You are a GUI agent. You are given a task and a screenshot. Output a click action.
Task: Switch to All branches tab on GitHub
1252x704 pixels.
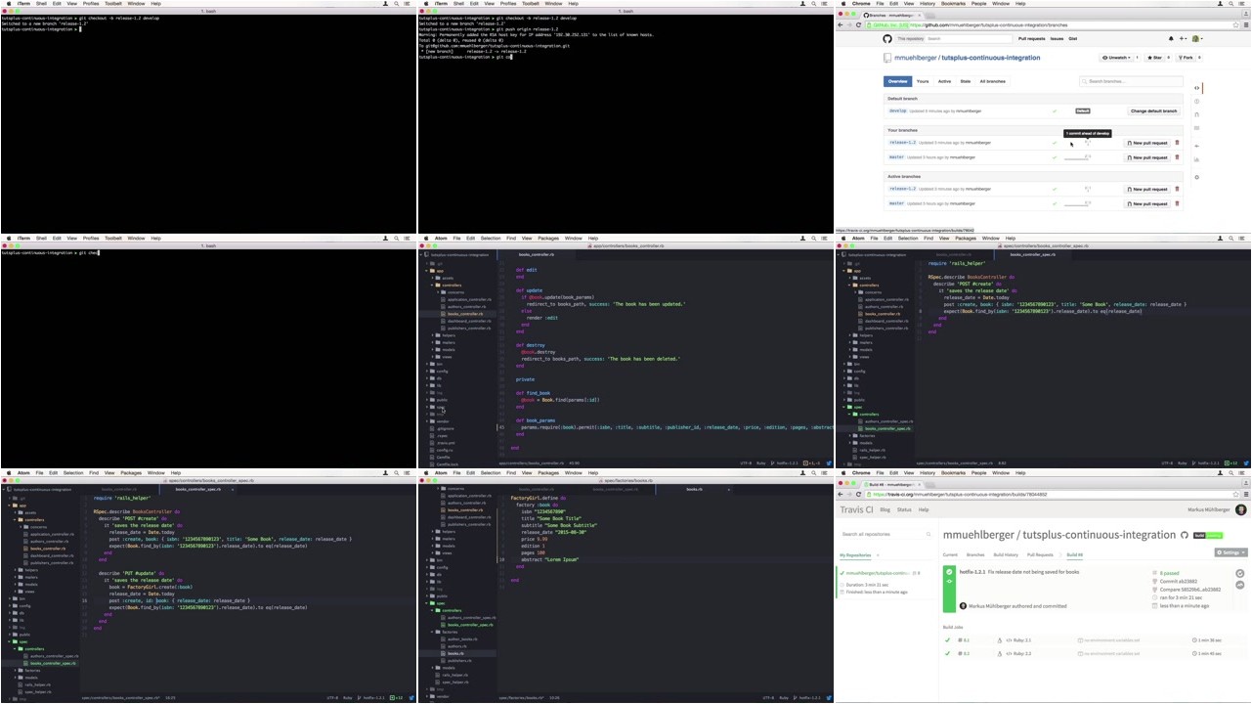coord(992,81)
